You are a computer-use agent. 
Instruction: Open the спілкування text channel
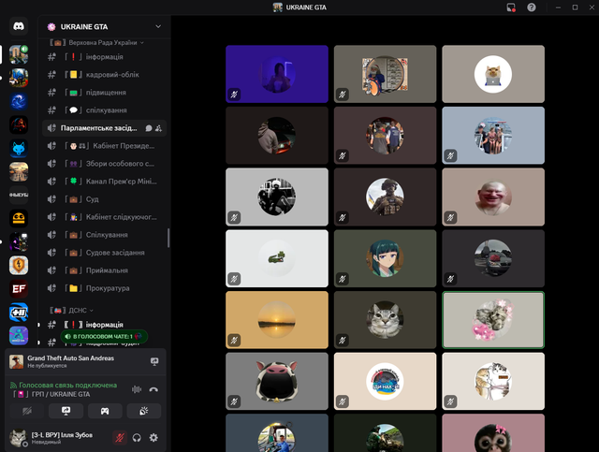point(104,110)
